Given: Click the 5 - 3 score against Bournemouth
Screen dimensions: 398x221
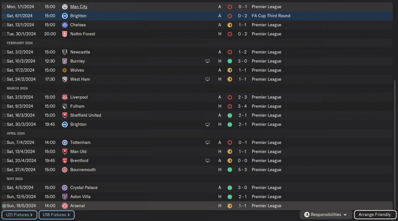Looking at the screenshot, I should (x=243, y=170).
